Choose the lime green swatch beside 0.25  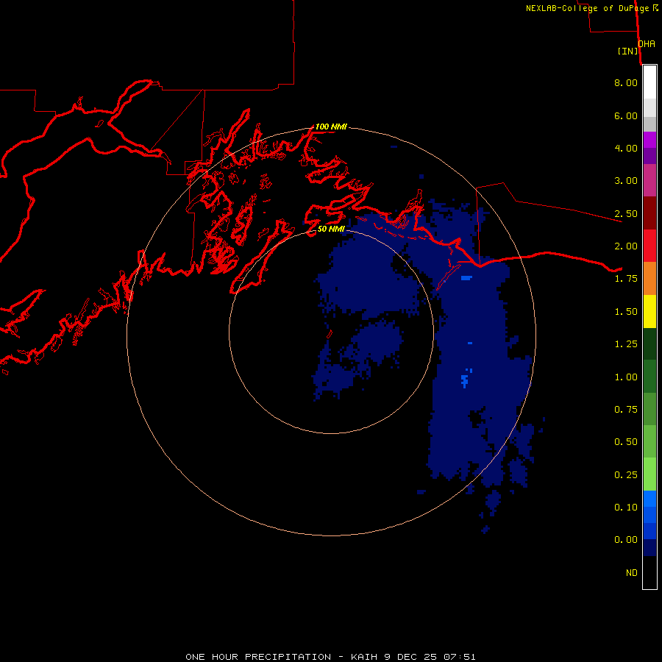tap(649, 474)
